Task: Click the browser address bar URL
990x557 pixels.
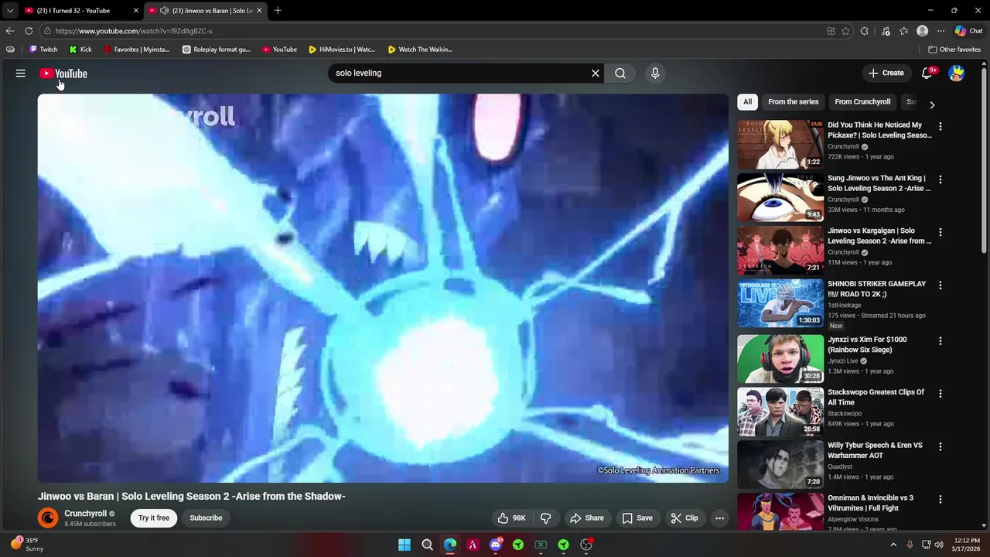Action: [x=134, y=31]
